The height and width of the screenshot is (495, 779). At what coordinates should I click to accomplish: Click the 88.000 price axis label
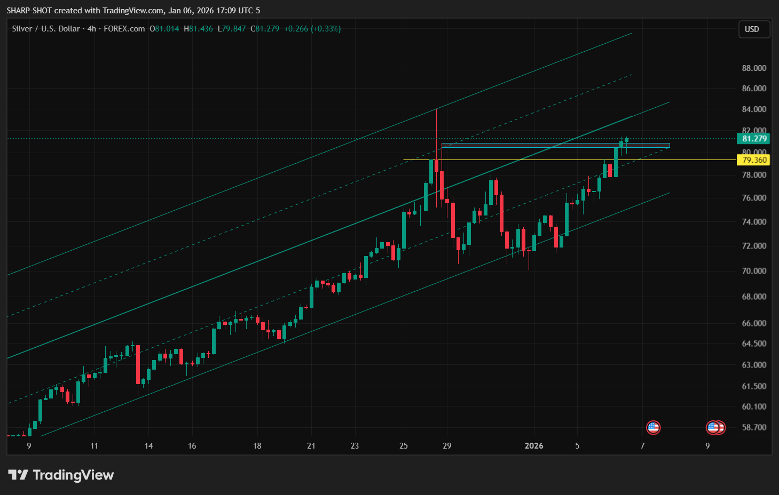point(754,68)
